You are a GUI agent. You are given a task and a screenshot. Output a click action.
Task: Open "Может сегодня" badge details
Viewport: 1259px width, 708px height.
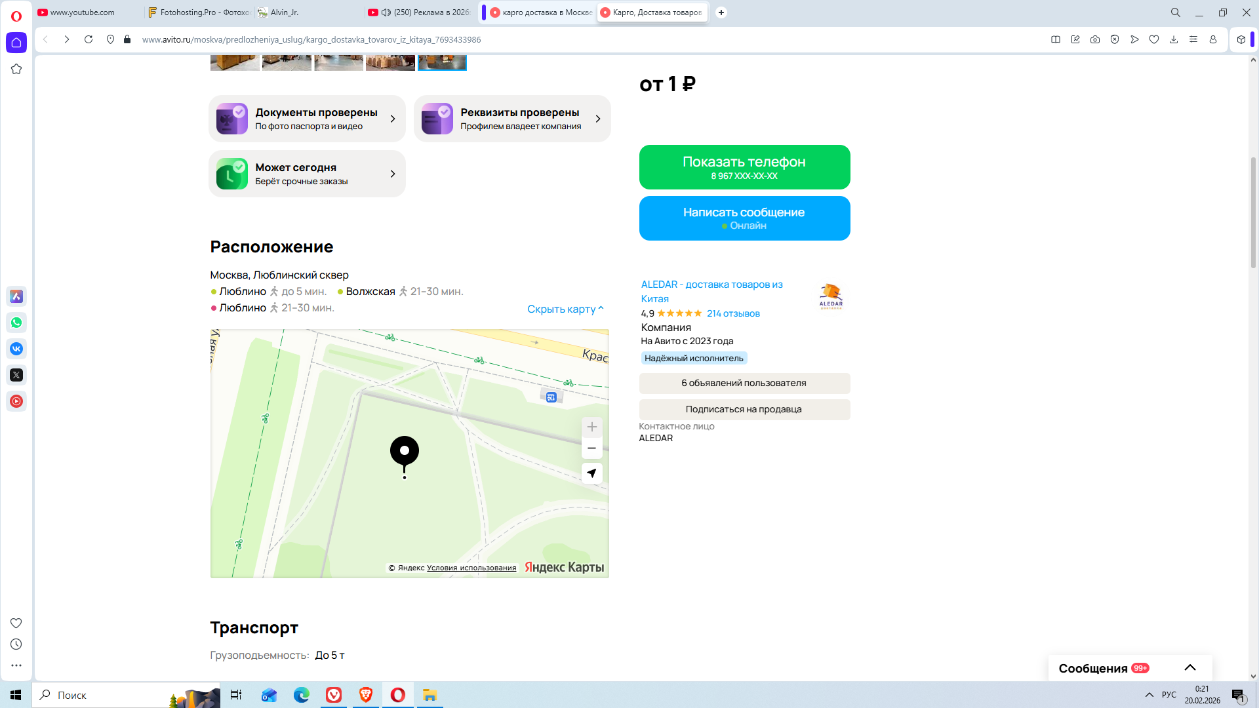(307, 174)
